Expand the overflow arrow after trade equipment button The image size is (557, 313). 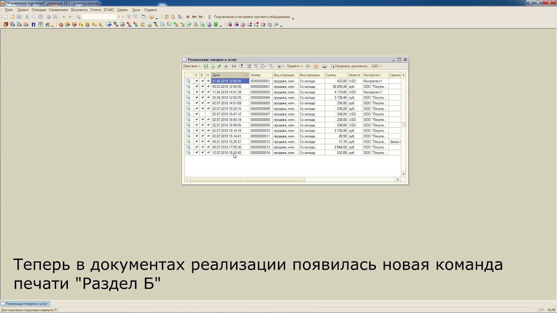[x=293, y=18]
